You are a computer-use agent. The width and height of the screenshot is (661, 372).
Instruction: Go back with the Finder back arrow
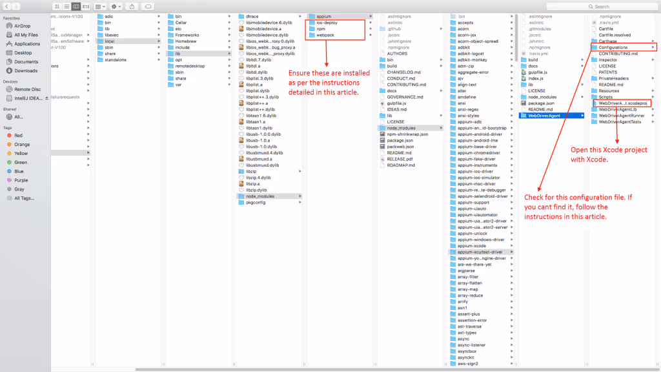[x=6, y=6]
